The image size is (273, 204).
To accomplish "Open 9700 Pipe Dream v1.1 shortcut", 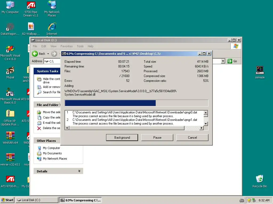I will [31, 9].
